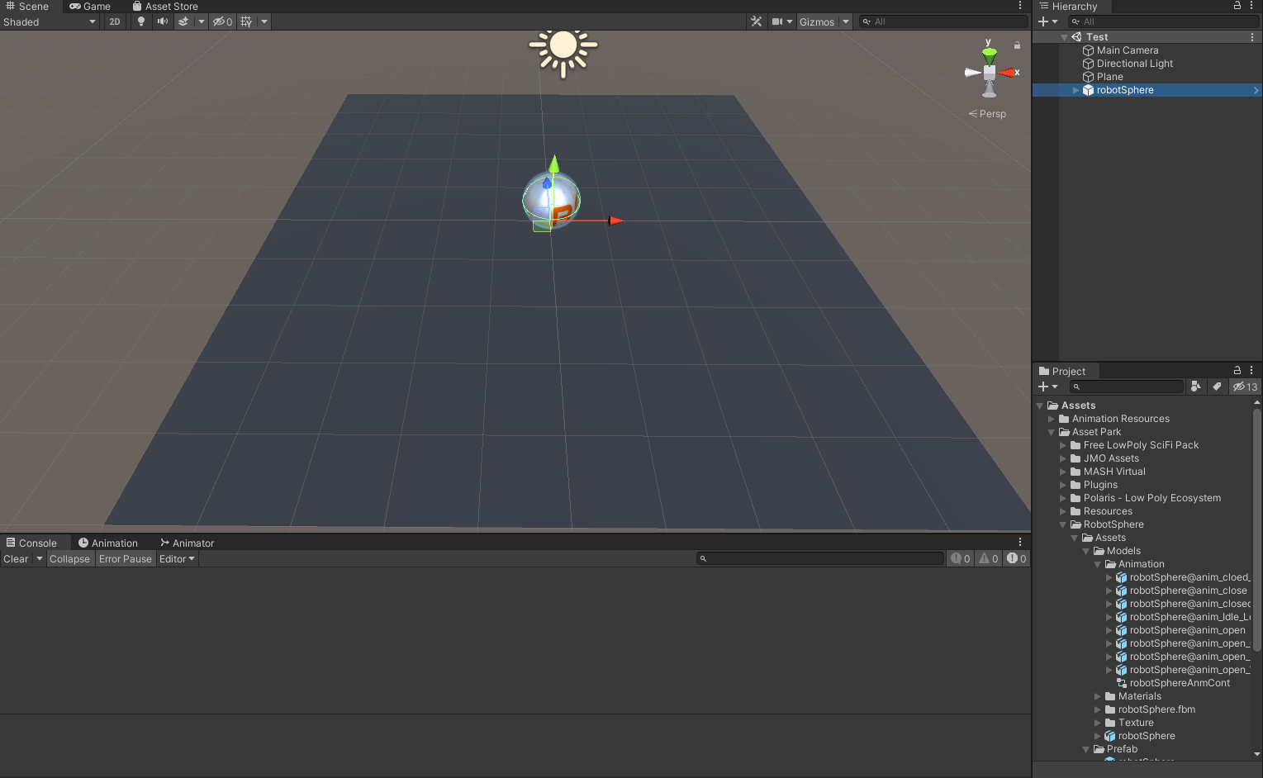
Task: Toggle 2D mode in the Scene view
Action: [x=114, y=21]
